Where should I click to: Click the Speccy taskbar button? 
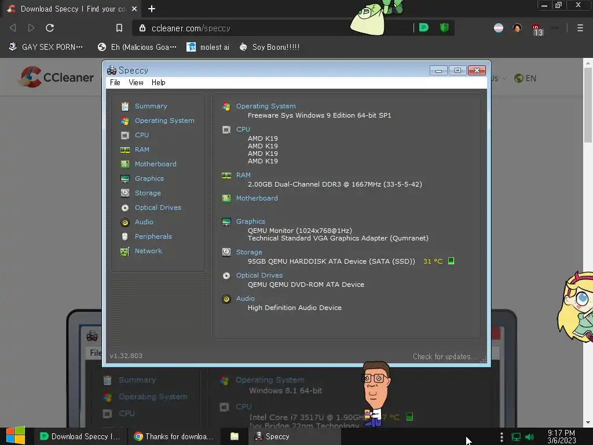pos(294,436)
